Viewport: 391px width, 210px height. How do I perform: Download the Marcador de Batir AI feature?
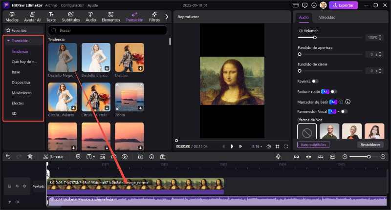coord(348,102)
